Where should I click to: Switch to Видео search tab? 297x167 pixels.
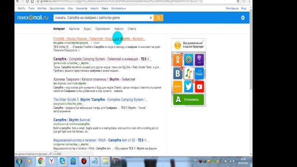tap(87, 29)
